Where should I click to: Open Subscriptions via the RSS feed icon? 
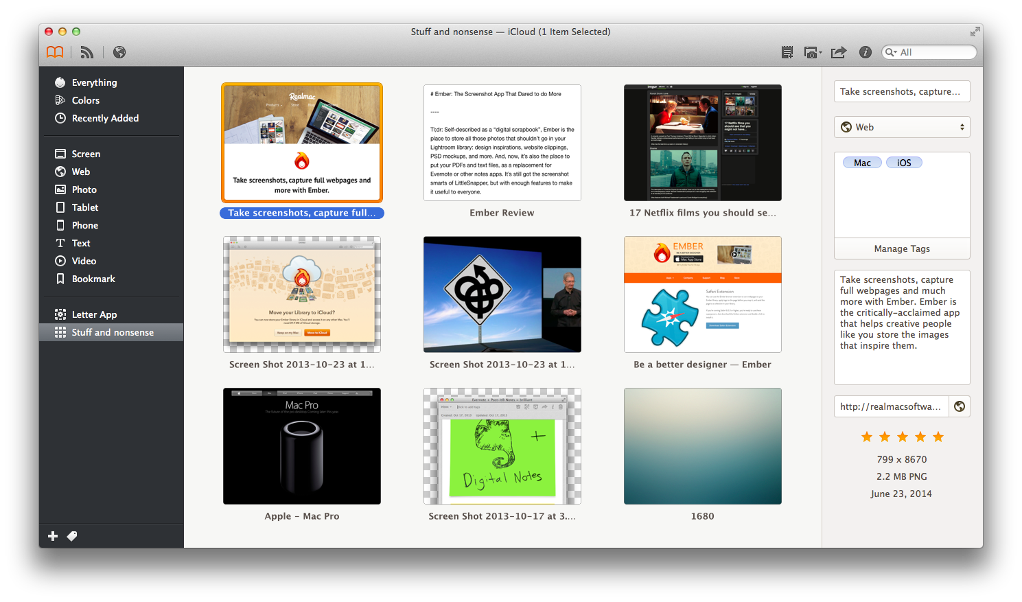87,52
